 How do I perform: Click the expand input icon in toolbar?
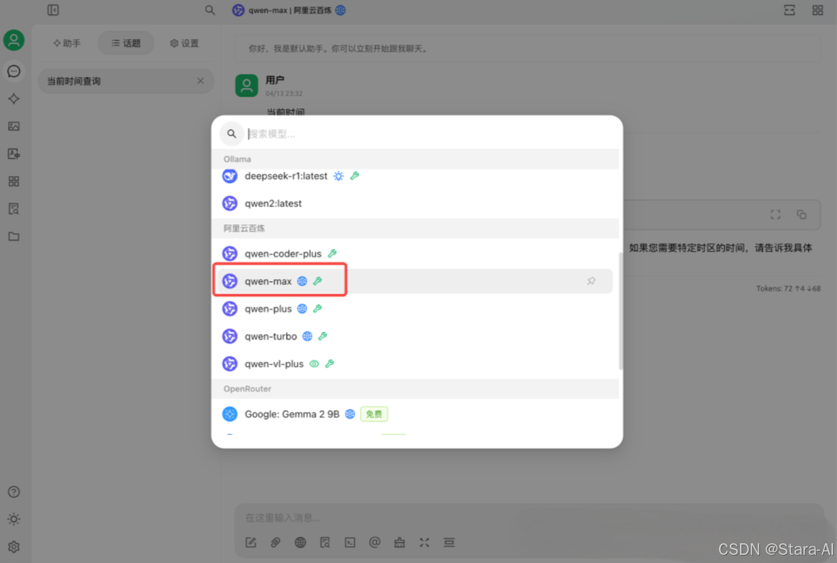(424, 543)
